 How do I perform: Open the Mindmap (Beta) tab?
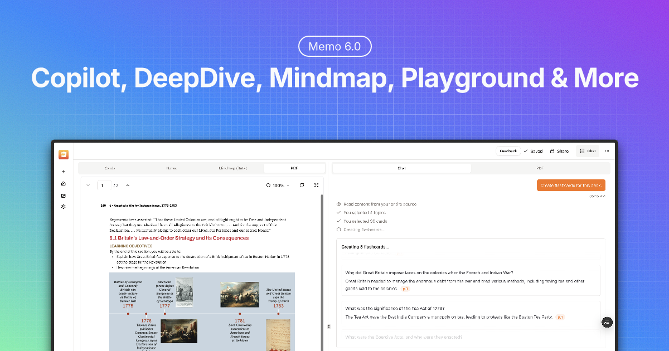232,168
